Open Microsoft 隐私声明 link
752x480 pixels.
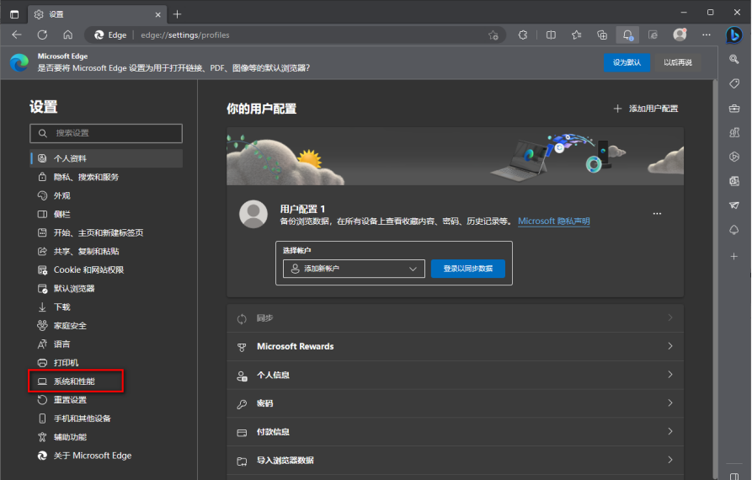click(554, 221)
